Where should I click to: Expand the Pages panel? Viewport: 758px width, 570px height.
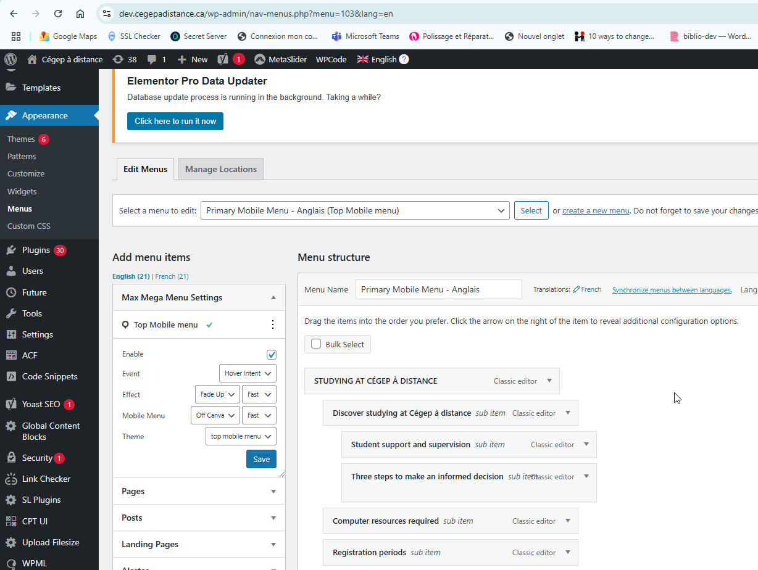point(199,491)
